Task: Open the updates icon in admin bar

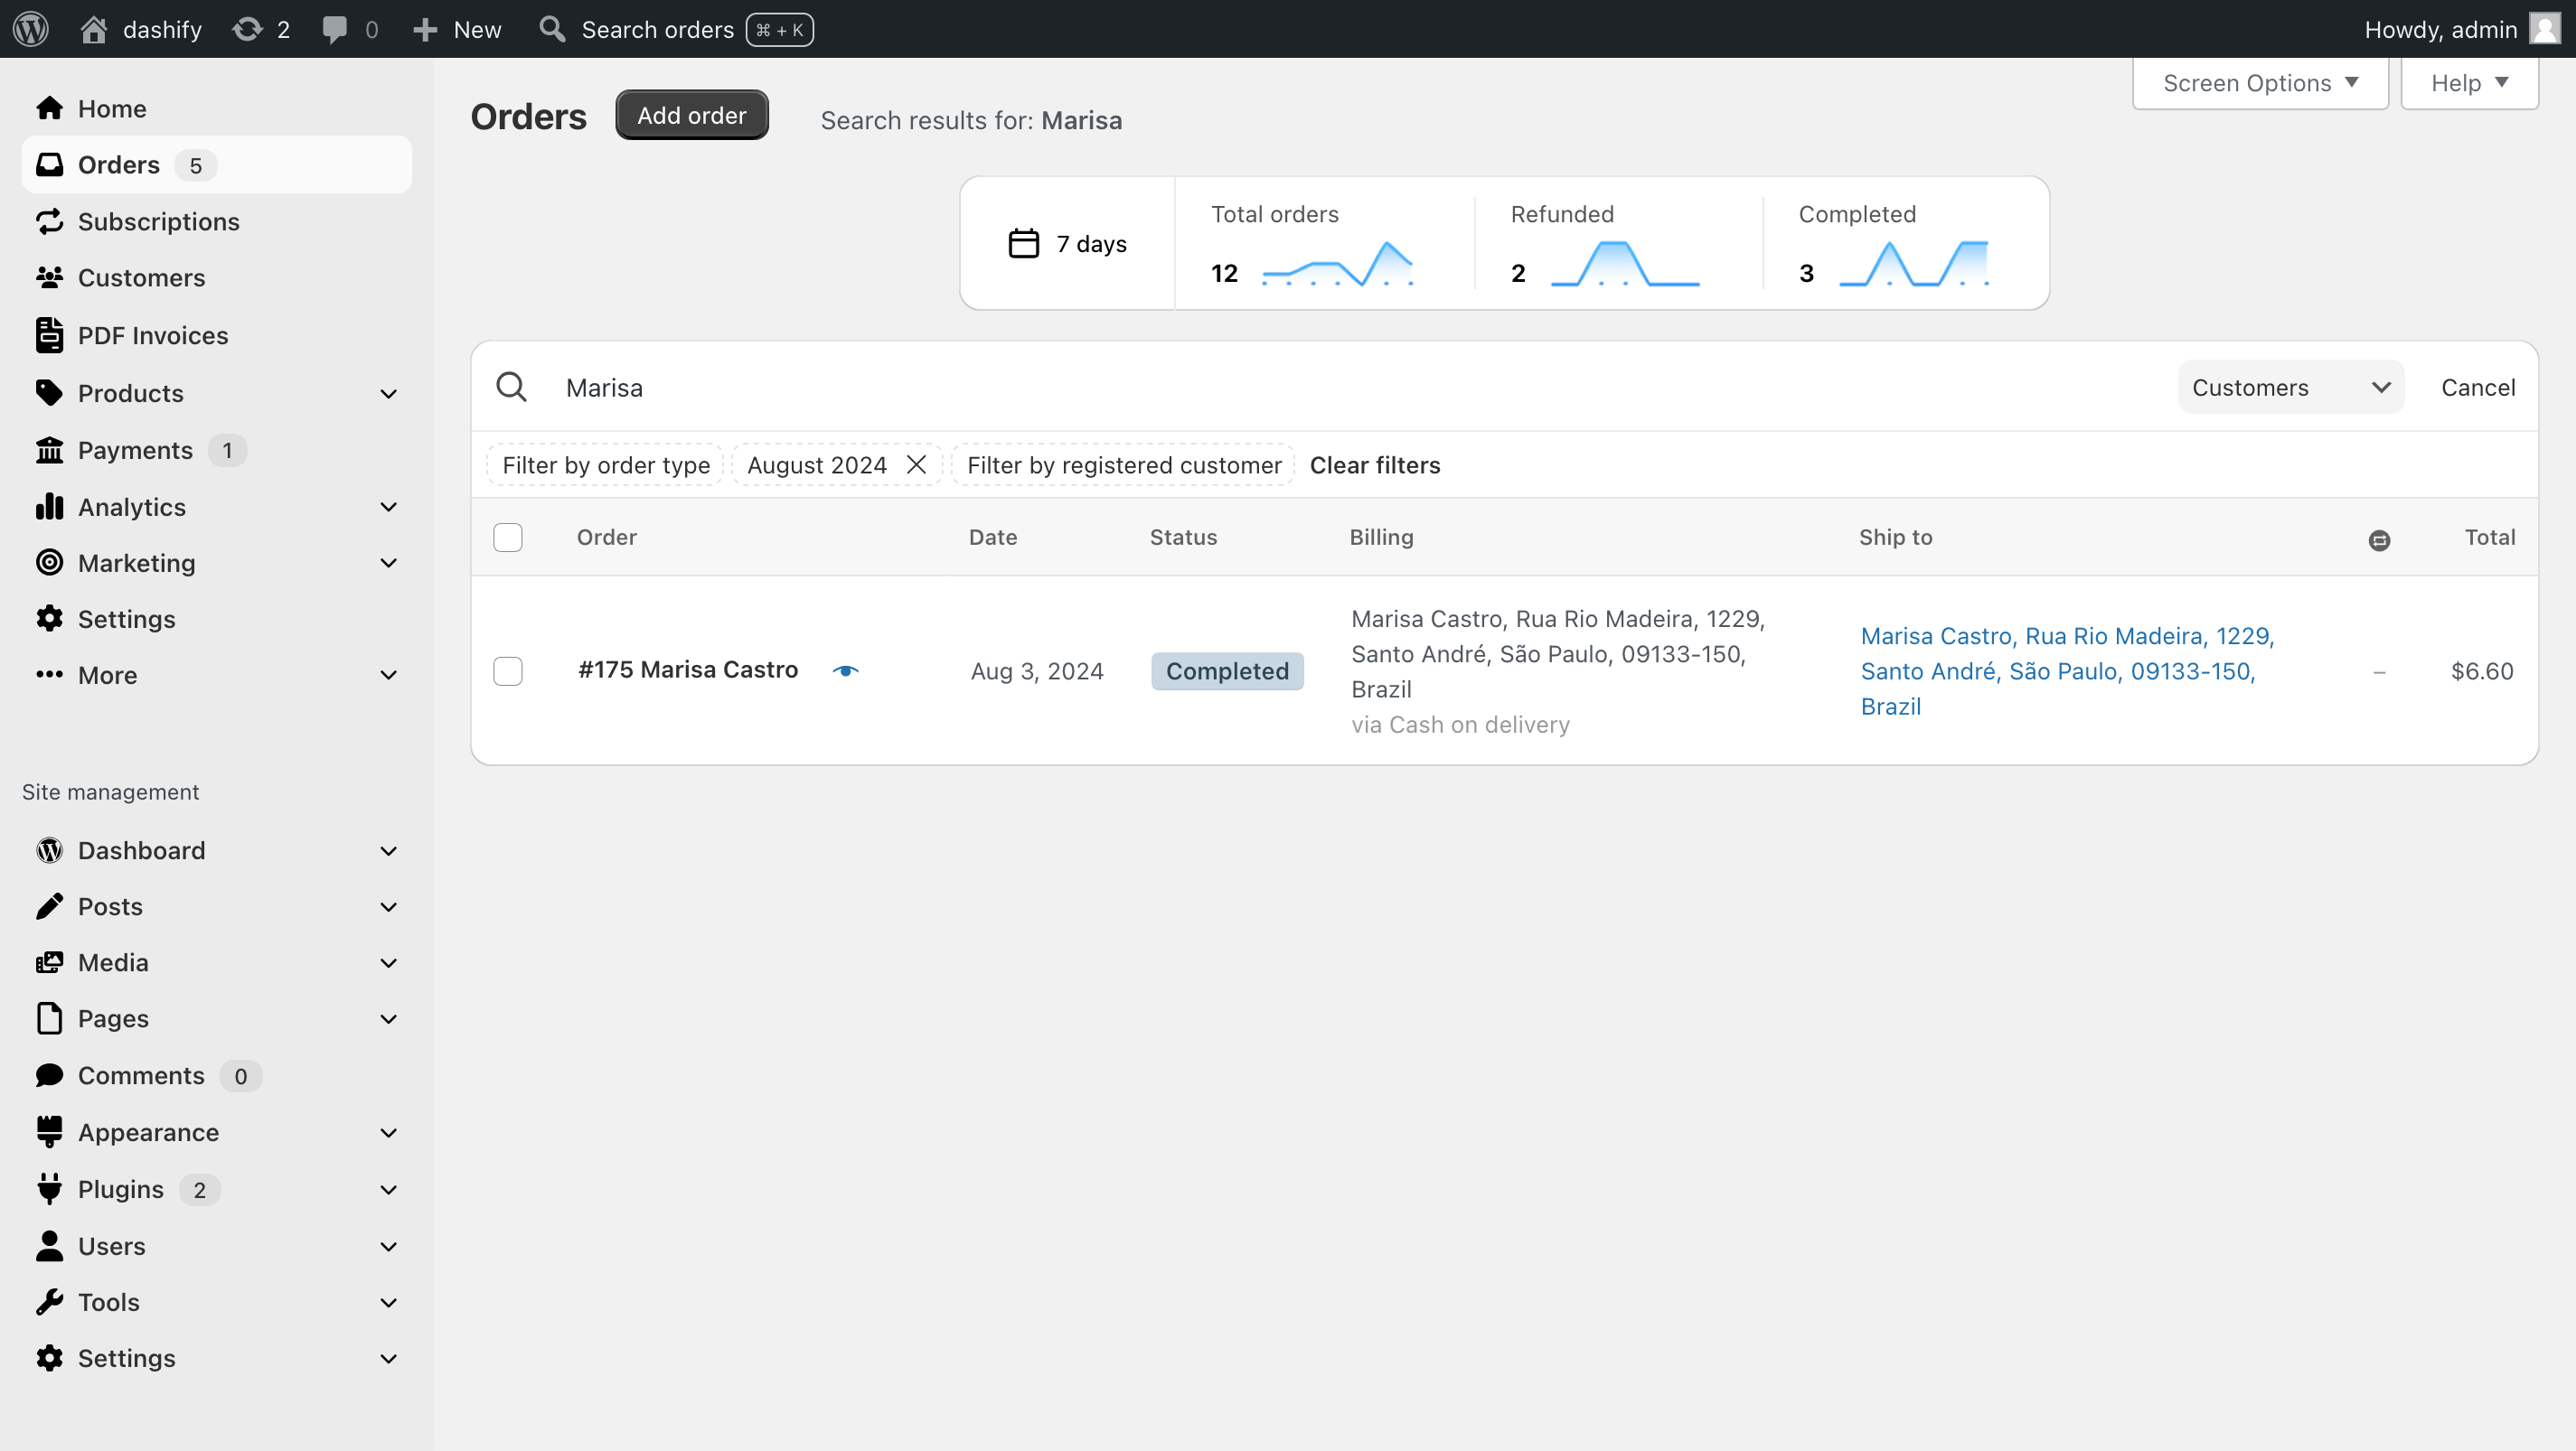Action: point(247,29)
